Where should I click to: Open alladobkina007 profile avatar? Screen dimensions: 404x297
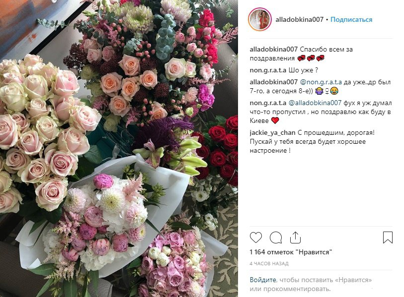pyautogui.click(x=260, y=19)
